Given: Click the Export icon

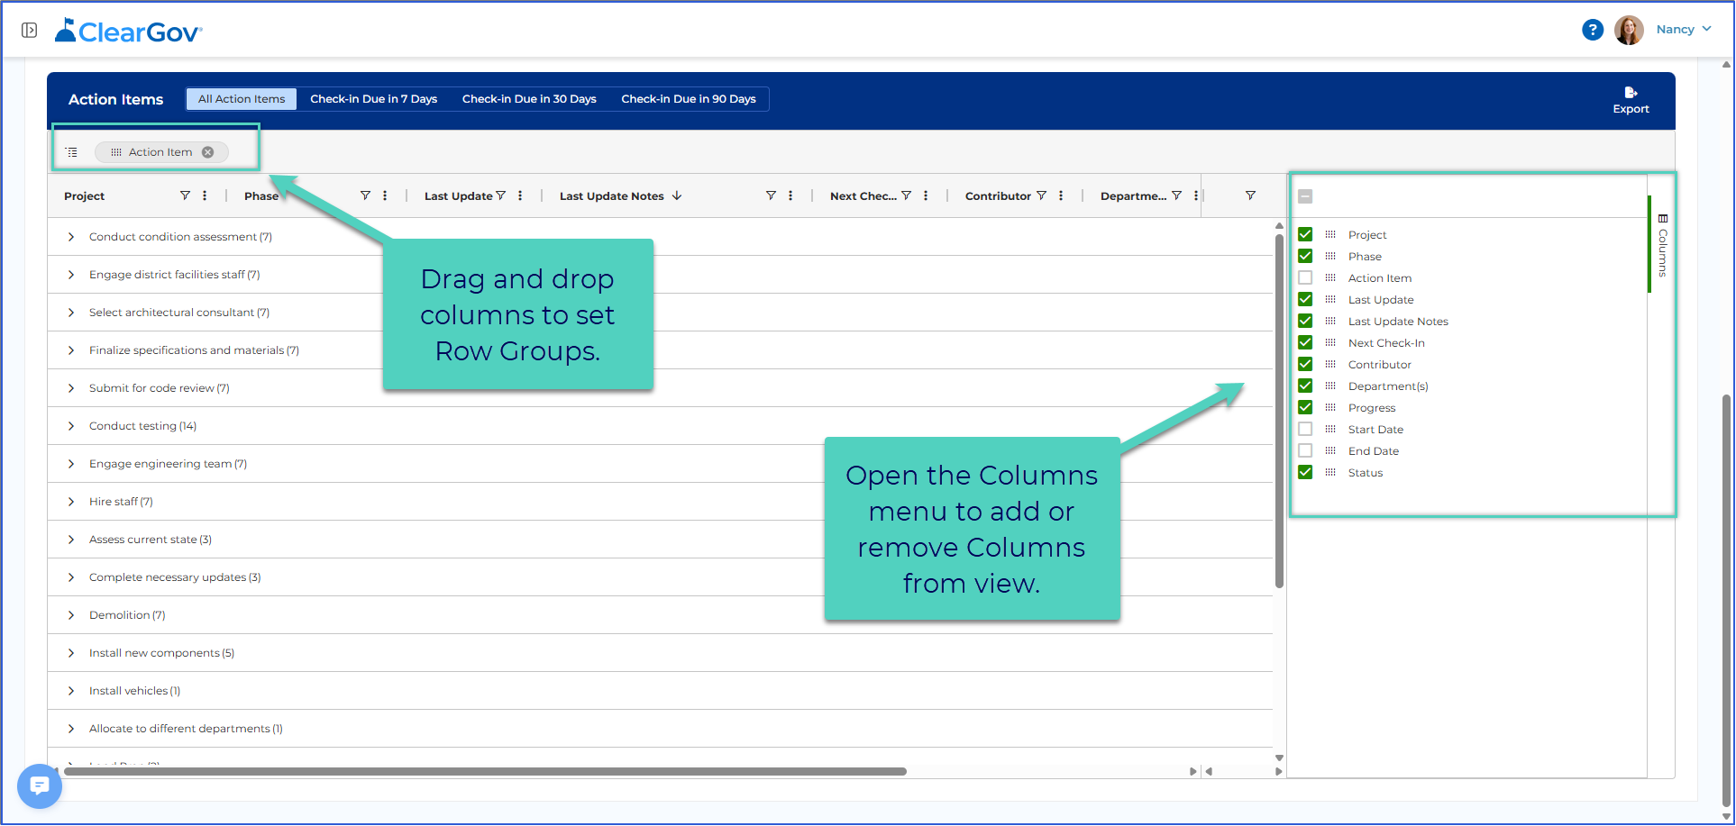Looking at the screenshot, I should click(1631, 93).
